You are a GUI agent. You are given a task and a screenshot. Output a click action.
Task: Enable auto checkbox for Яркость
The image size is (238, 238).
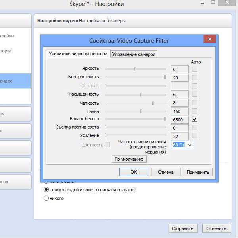coord(194,69)
